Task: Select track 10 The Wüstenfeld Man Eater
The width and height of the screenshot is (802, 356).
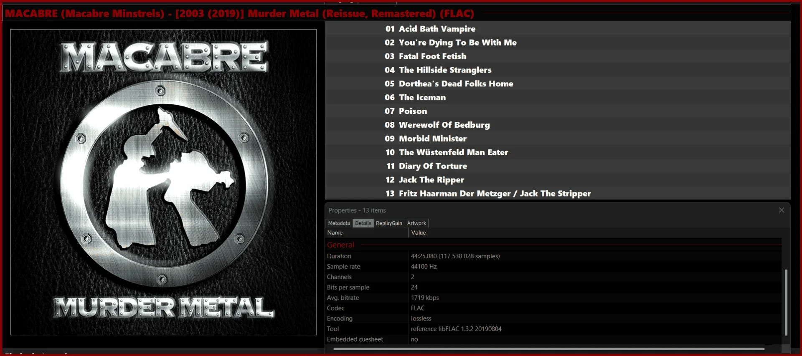Action: click(x=558, y=152)
